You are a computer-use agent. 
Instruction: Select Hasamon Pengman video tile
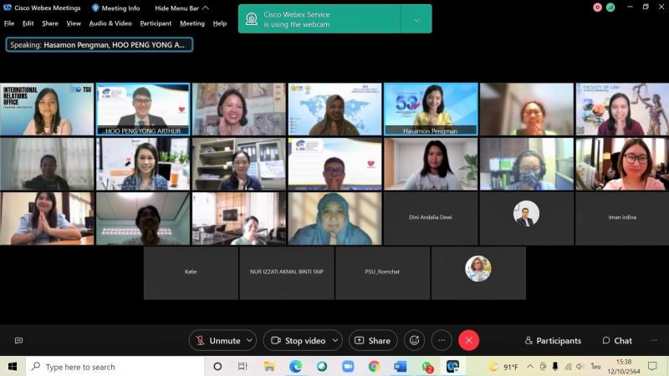point(431,109)
